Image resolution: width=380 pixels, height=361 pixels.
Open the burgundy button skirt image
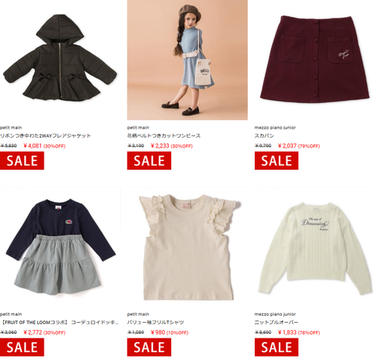click(314, 60)
